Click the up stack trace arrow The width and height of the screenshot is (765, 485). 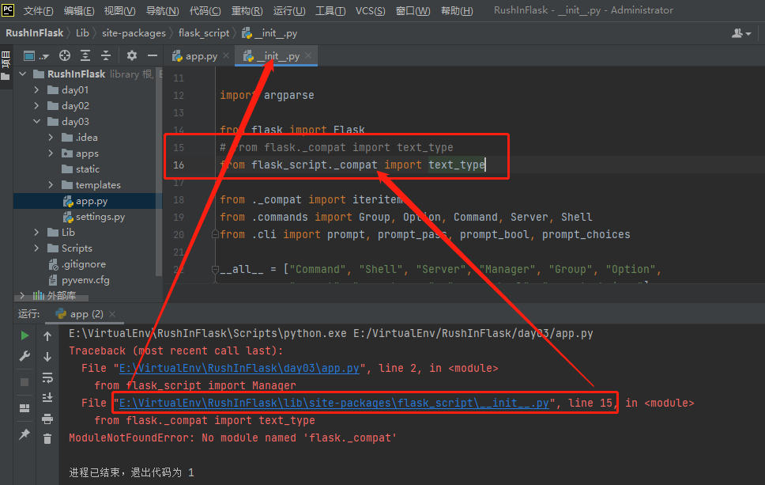(x=47, y=336)
